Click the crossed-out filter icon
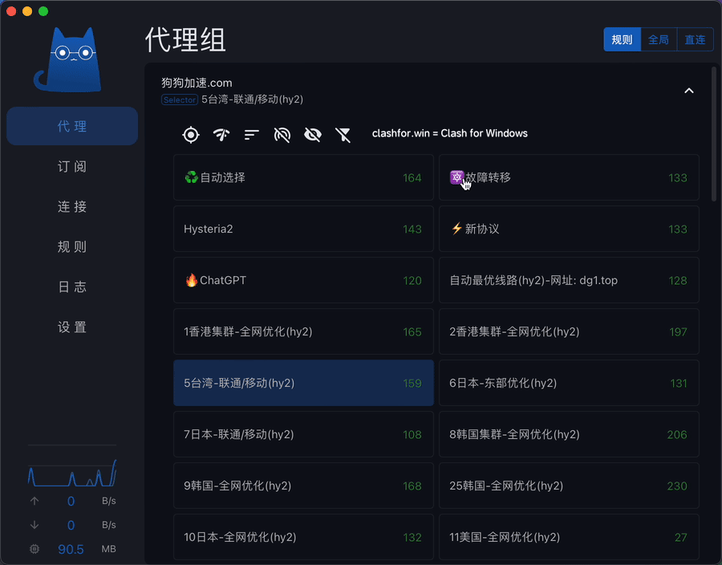Image resolution: width=722 pixels, height=565 pixels. 343,134
